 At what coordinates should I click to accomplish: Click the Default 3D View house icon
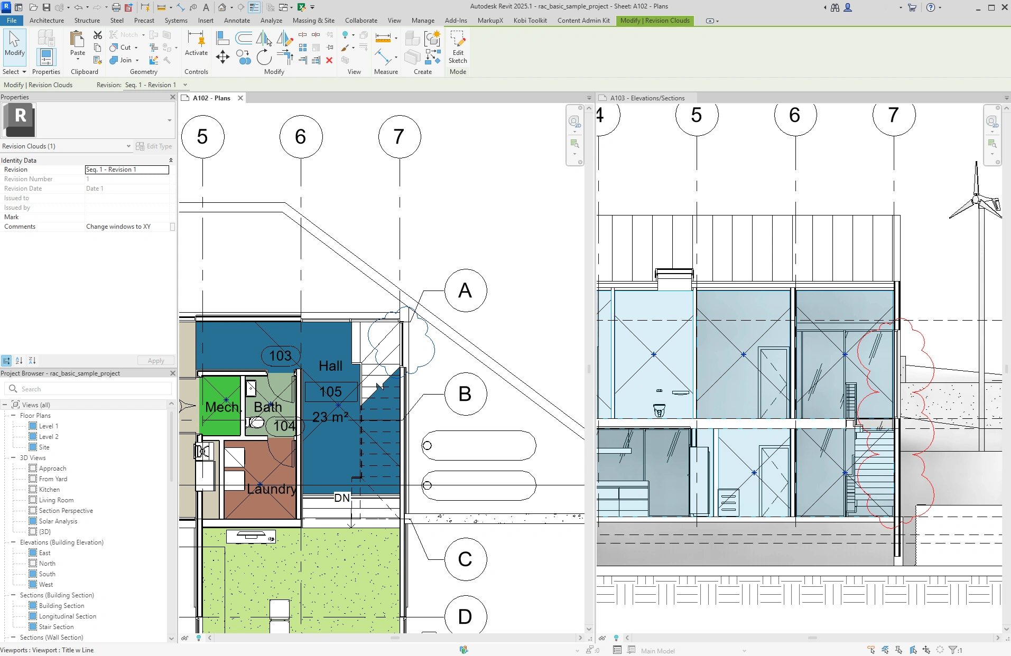pyautogui.click(x=222, y=7)
